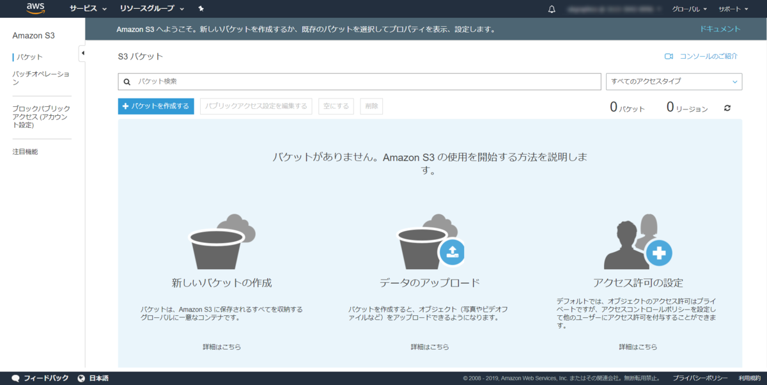The image size is (767, 385).
Task: Open the pin shortcuts icon in header
Action: (x=201, y=9)
